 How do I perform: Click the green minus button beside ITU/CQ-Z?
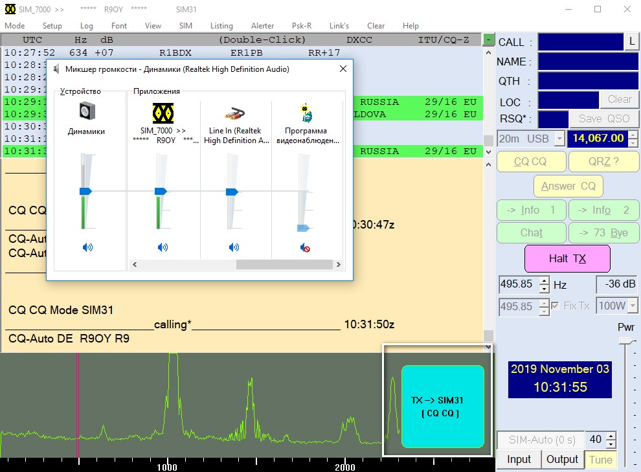(x=489, y=39)
